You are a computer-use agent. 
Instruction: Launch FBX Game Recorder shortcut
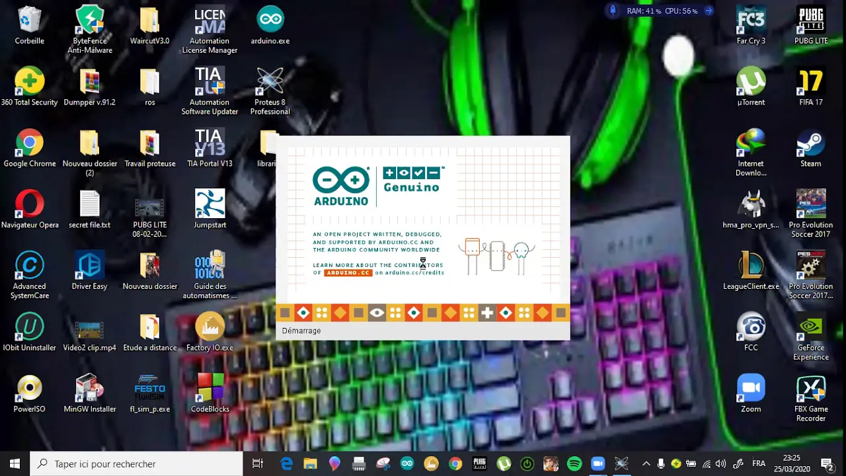click(811, 399)
